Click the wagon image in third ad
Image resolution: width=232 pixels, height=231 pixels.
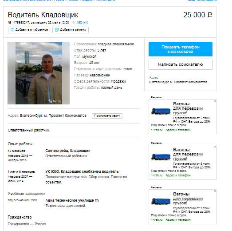[161, 201]
